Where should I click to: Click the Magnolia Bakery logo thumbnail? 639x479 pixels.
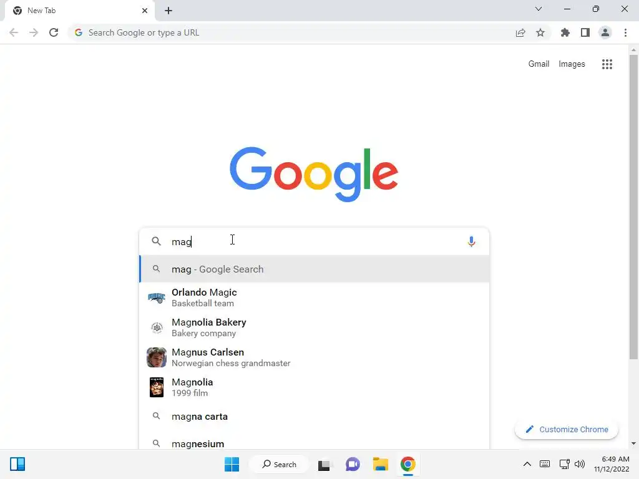(x=157, y=327)
